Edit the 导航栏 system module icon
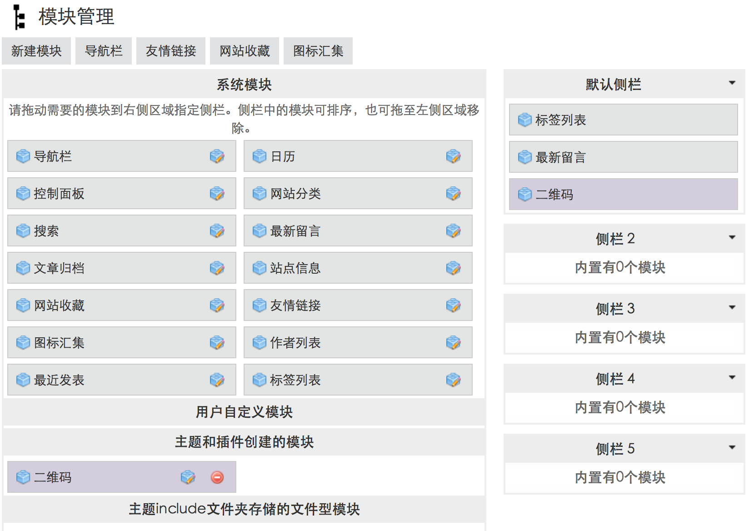 (x=217, y=156)
